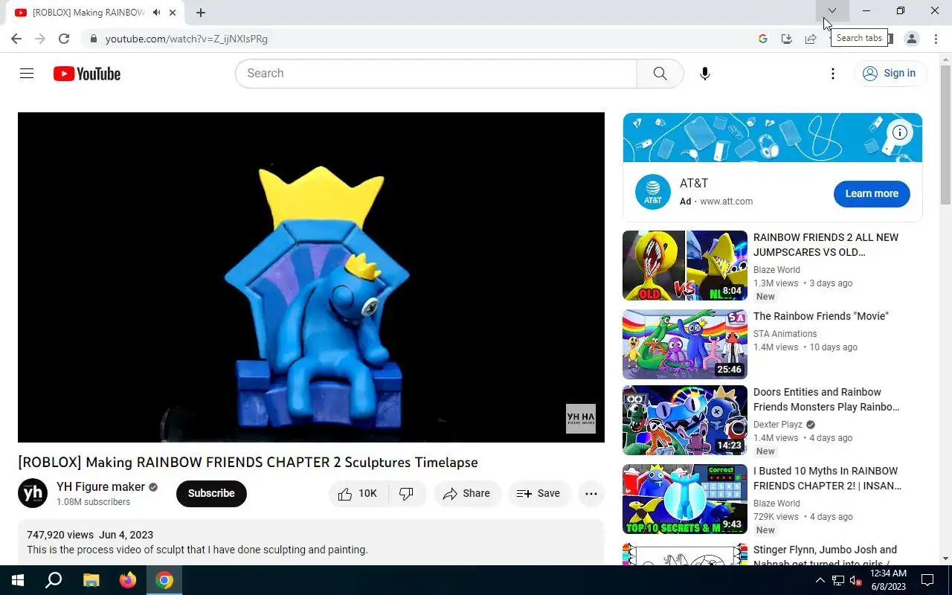The image size is (952, 595).
Task: Open Stinger Flynn, Jumbo Josh video title
Action: tap(825, 556)
